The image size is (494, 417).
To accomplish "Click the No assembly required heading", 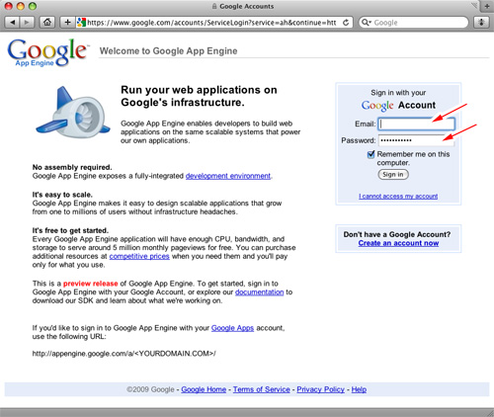I will [72, 167].
